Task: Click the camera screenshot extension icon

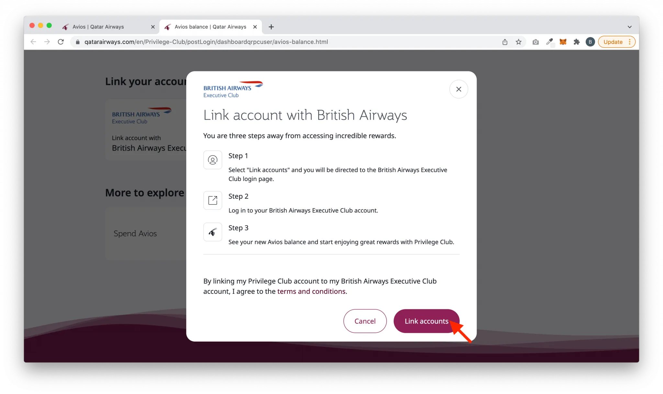Action: pyautogui.click(x=535, y=42)
